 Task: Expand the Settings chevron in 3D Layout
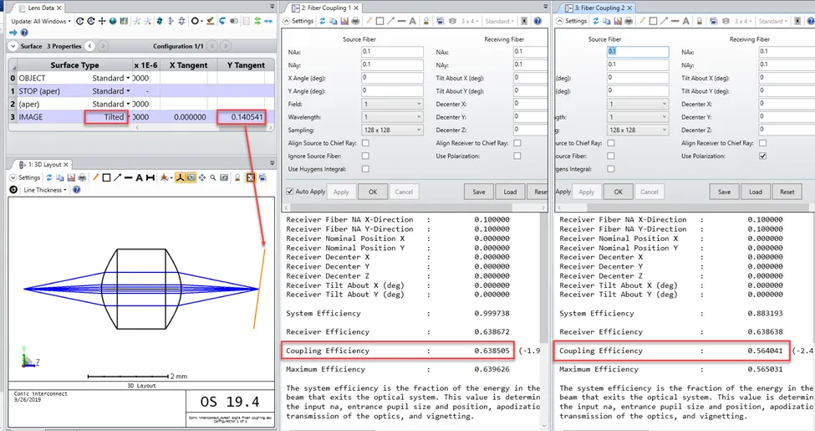click(13, 177)
